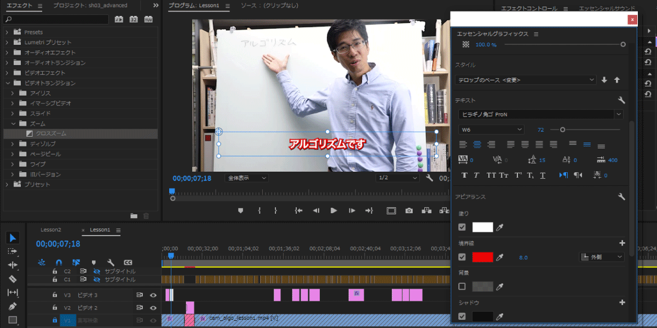Center align the text

(x=477, y=144)
